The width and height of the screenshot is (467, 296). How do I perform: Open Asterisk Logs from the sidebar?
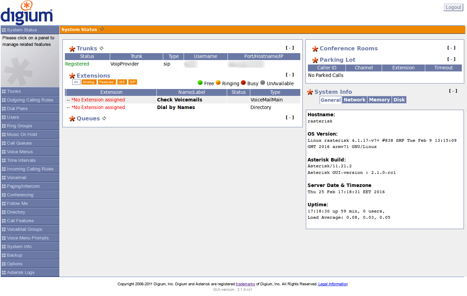pyautogui.click(x=21, y=273)
